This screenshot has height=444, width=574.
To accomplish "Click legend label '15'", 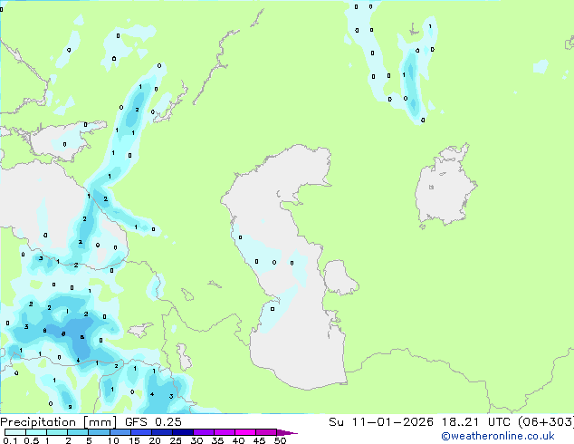I will tap(134, 440).
